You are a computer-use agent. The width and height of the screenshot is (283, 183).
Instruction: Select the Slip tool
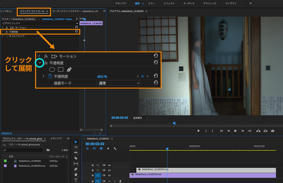click(x=76, y=164)
